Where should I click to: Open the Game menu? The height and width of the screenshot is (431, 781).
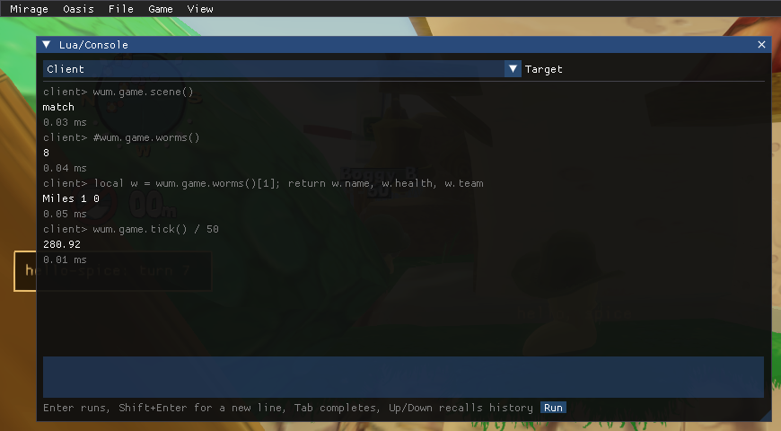point(161,9)
